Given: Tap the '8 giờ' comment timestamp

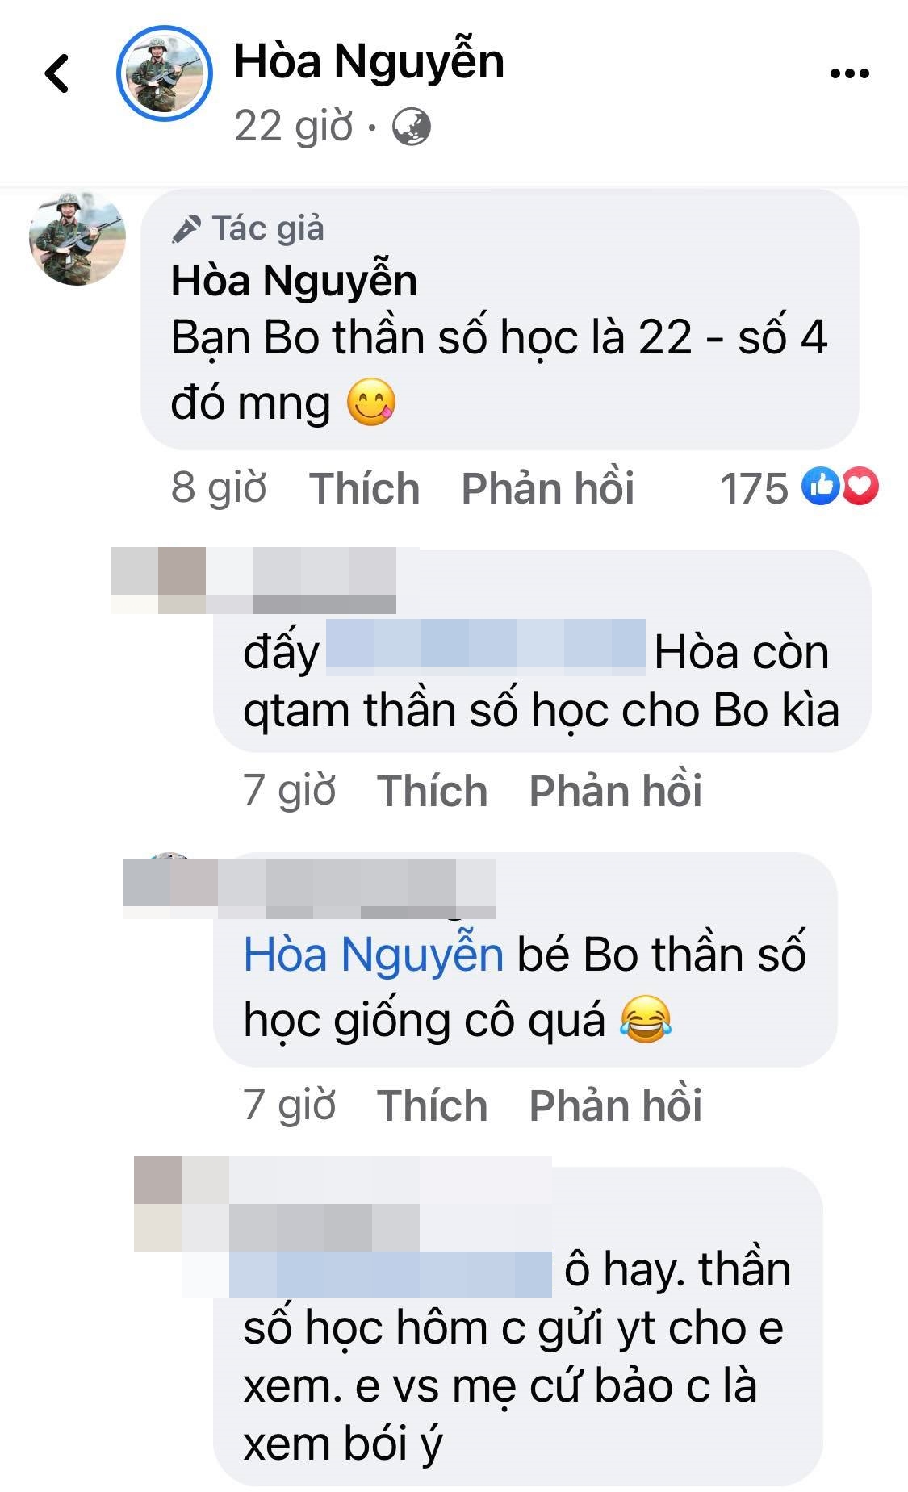Looking at the screenshot, I should point(219,488).
